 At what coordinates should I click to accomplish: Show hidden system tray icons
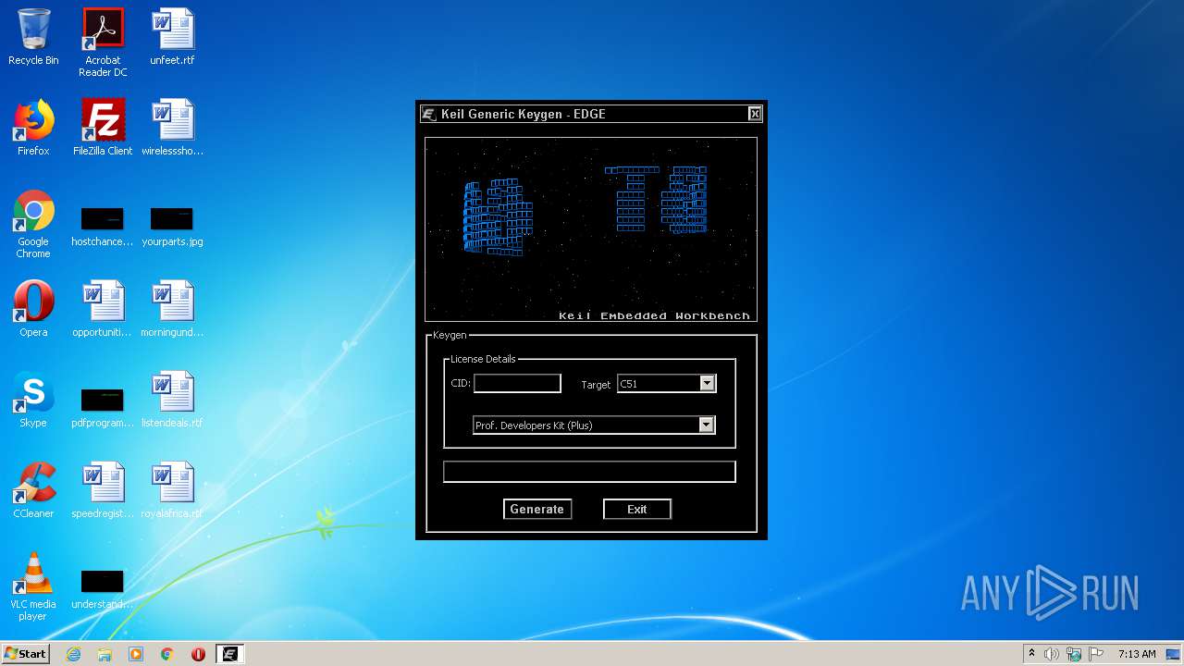[x=1031, y=654]
